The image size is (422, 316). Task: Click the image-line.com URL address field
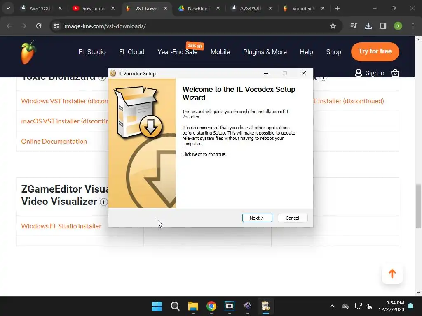coord(194,26)
